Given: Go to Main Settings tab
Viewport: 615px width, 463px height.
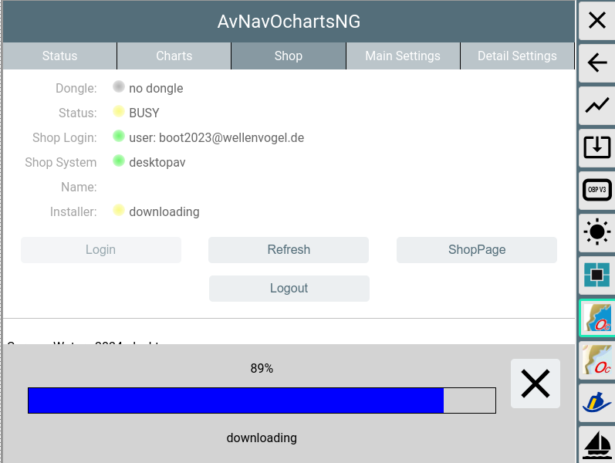Looking at the screenshot, I should [402, 56].
